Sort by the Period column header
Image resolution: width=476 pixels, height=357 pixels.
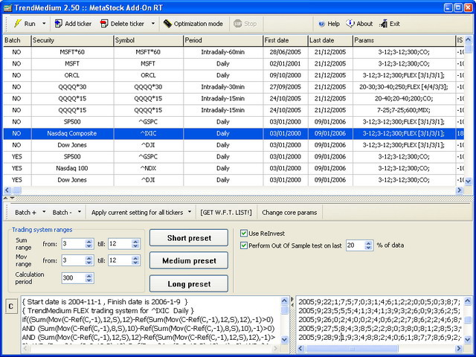point(223,40)
